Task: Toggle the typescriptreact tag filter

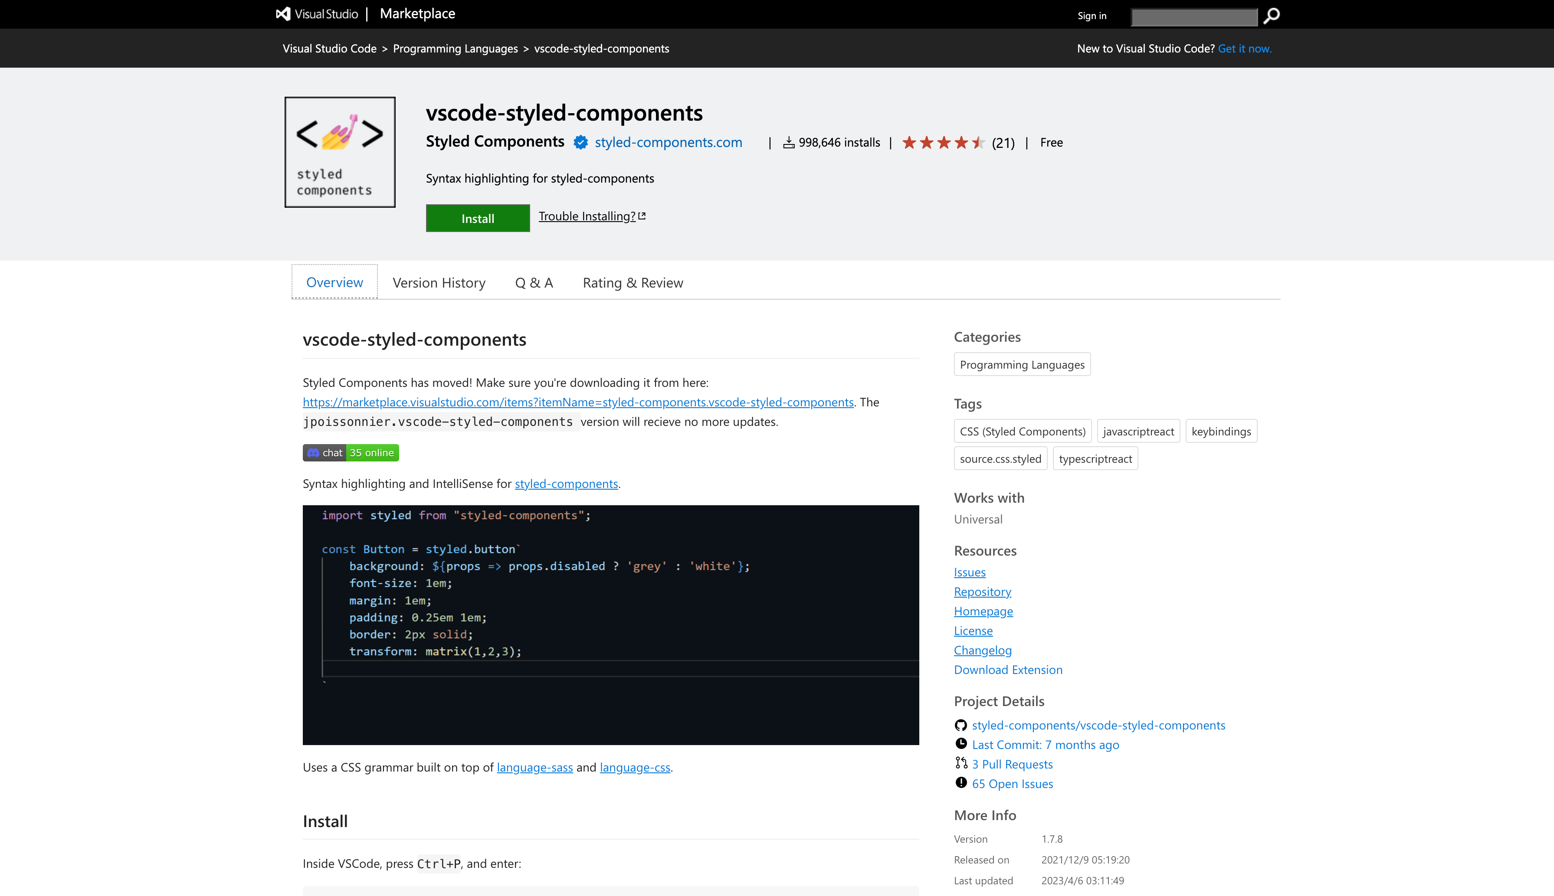Action: click(1095, 459)
